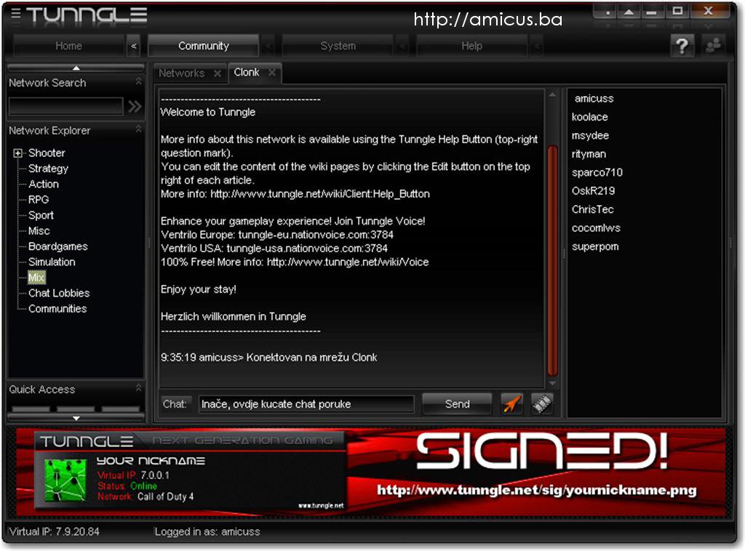Image resolution: width=745 pixels, height=551 pixels.
Task: Click the dice icon next to the rocket
Action: click(x=542, y=404)
